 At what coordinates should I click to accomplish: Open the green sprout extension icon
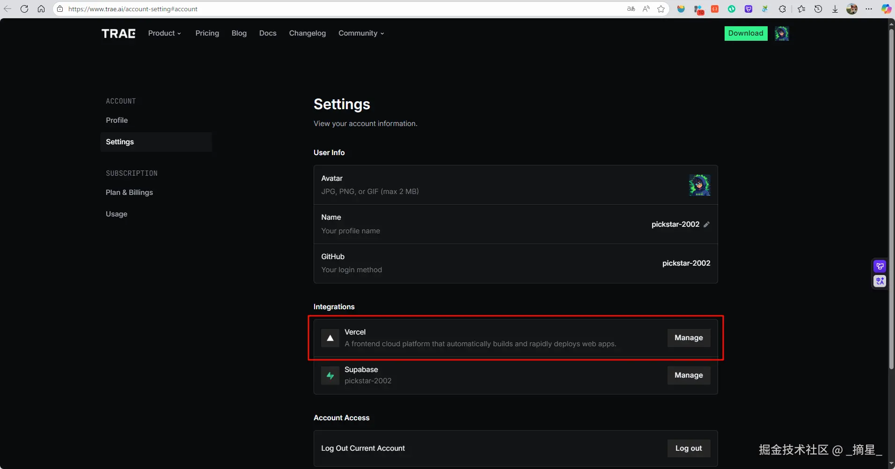click(765, 9)
